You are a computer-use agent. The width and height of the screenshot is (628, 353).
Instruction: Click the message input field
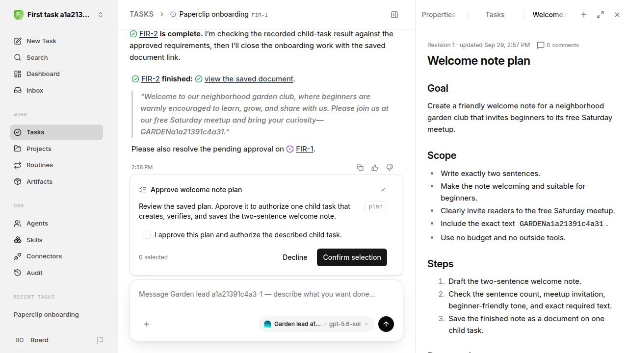pyautogui.click(x=266, y=294)
